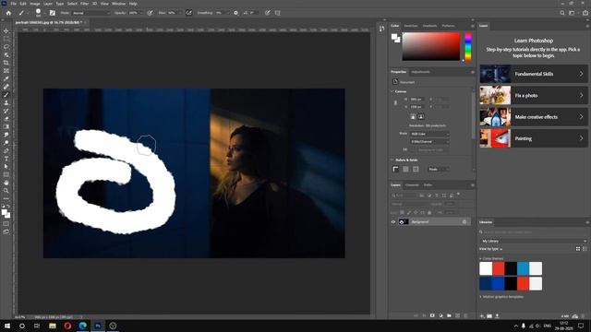The image size is (591, 332).
Task: Open Fundamental Skills tutorials
Action: tap(533, 74)
